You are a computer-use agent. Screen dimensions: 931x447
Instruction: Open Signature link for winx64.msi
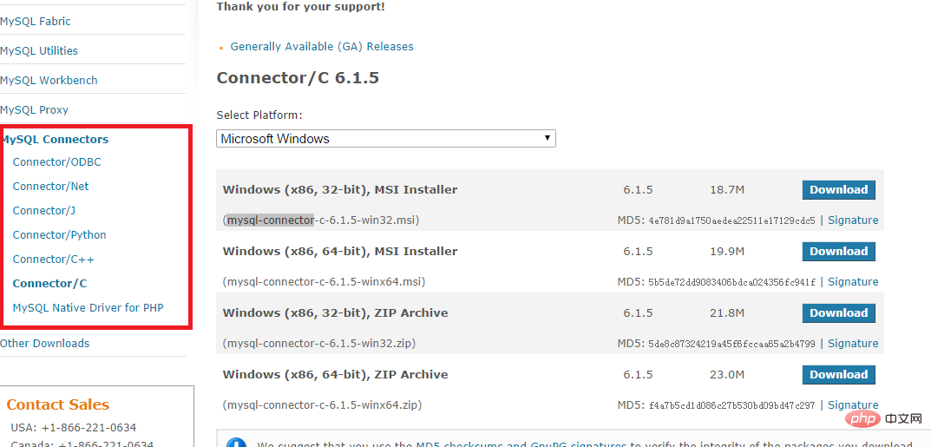(x=853, y=281)
